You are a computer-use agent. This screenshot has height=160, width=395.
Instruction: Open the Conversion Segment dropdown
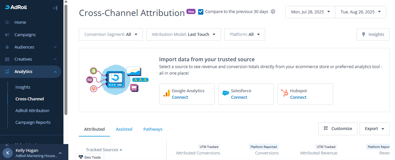(111, 35)
